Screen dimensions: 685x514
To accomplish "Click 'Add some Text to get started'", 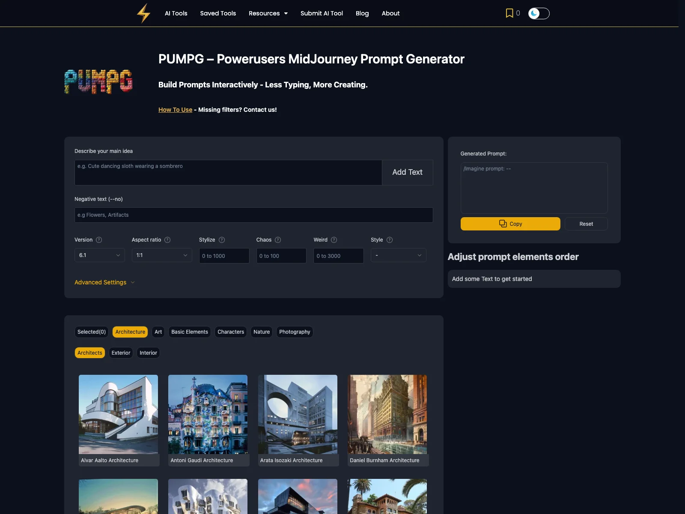I will click(x=492, y=279).
